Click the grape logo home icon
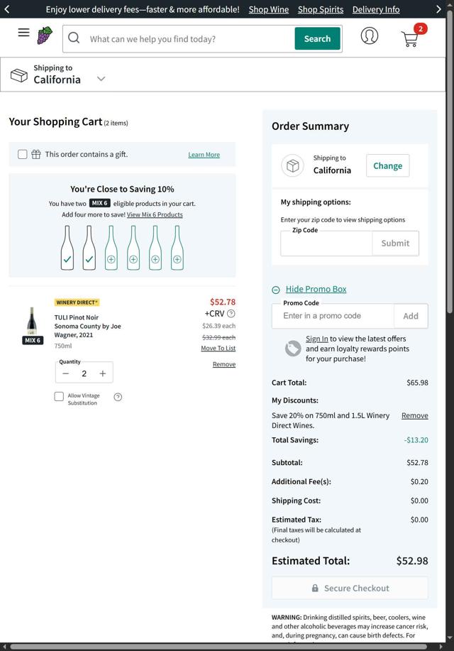The image size is (454, 651). pos(45,35)
